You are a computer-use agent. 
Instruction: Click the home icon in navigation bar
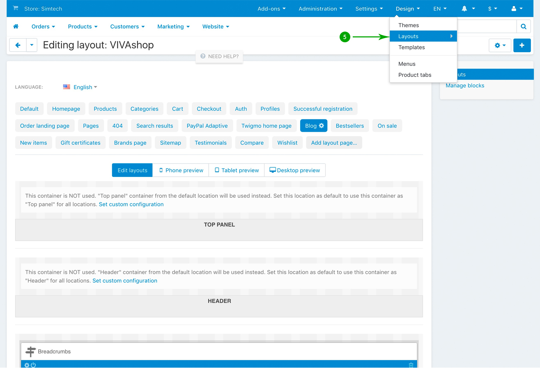16,27
